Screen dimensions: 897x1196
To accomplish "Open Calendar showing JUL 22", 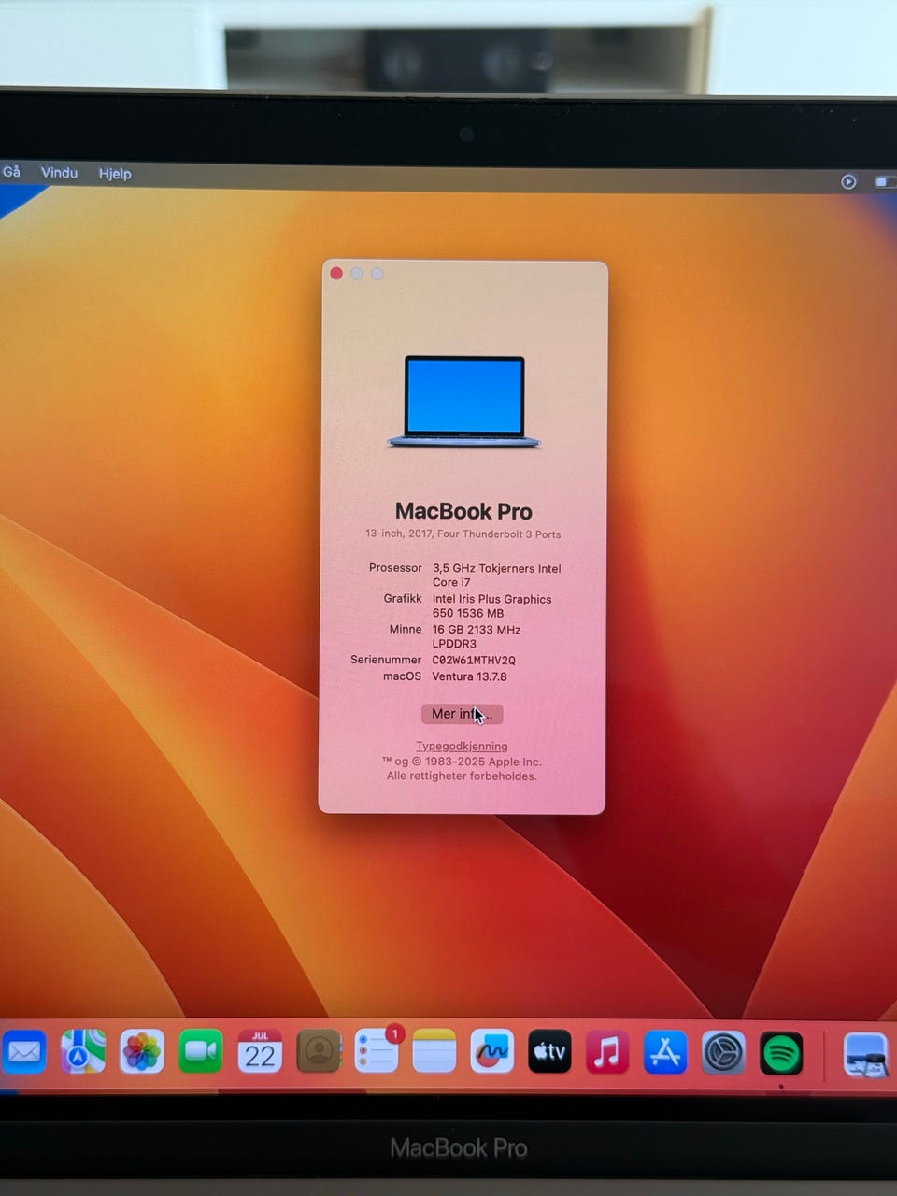I will tap(260, 1052).
